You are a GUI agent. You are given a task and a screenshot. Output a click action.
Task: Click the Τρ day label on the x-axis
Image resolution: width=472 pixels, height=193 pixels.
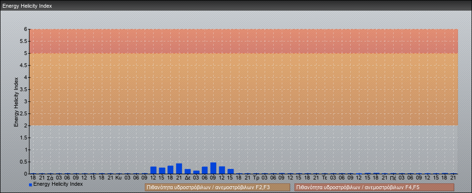256,178
